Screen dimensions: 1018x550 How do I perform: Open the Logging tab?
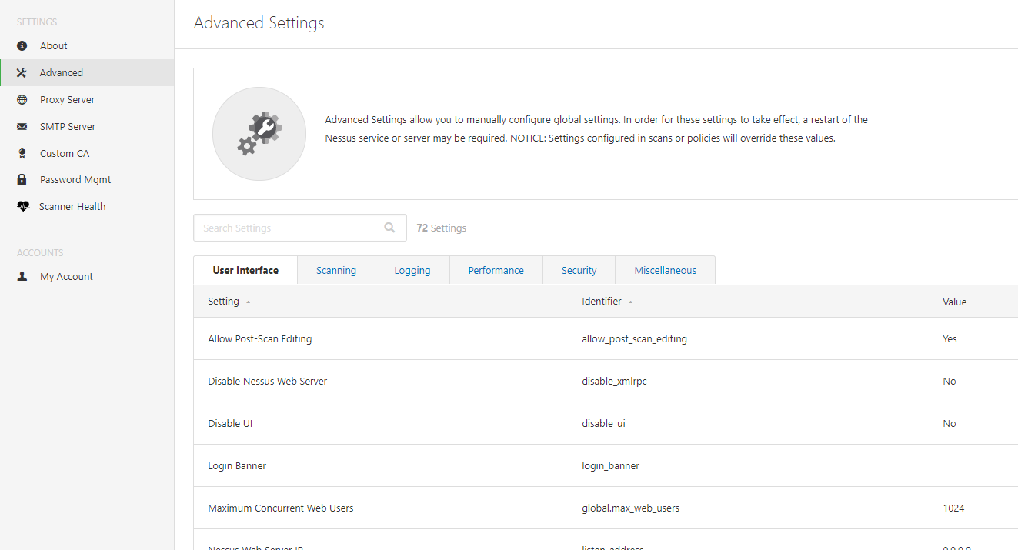(x=412, y=271)
